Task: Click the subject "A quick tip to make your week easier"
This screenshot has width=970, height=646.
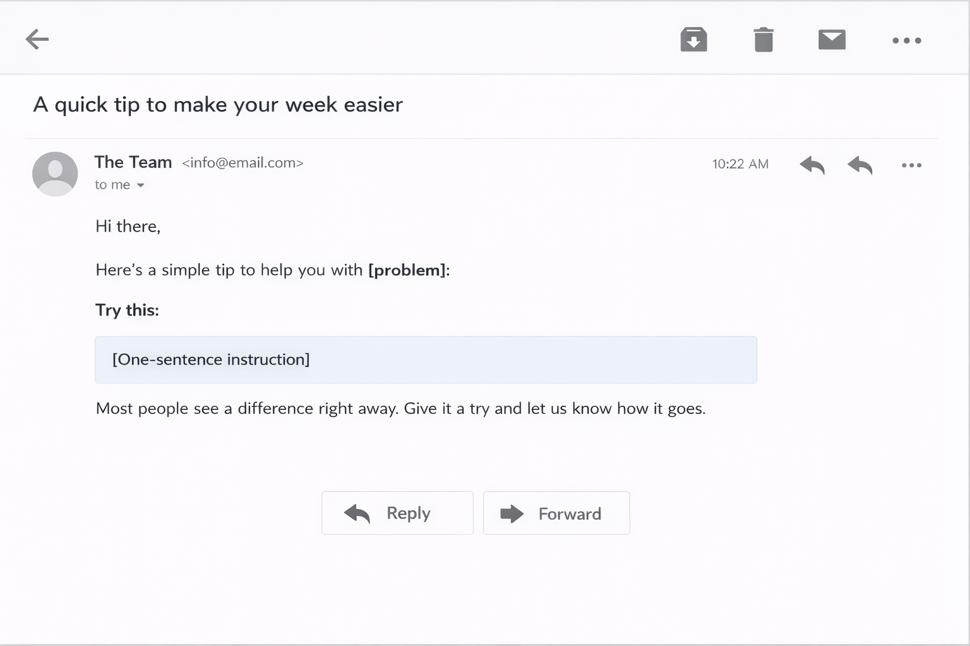Action: coord(218,105)
